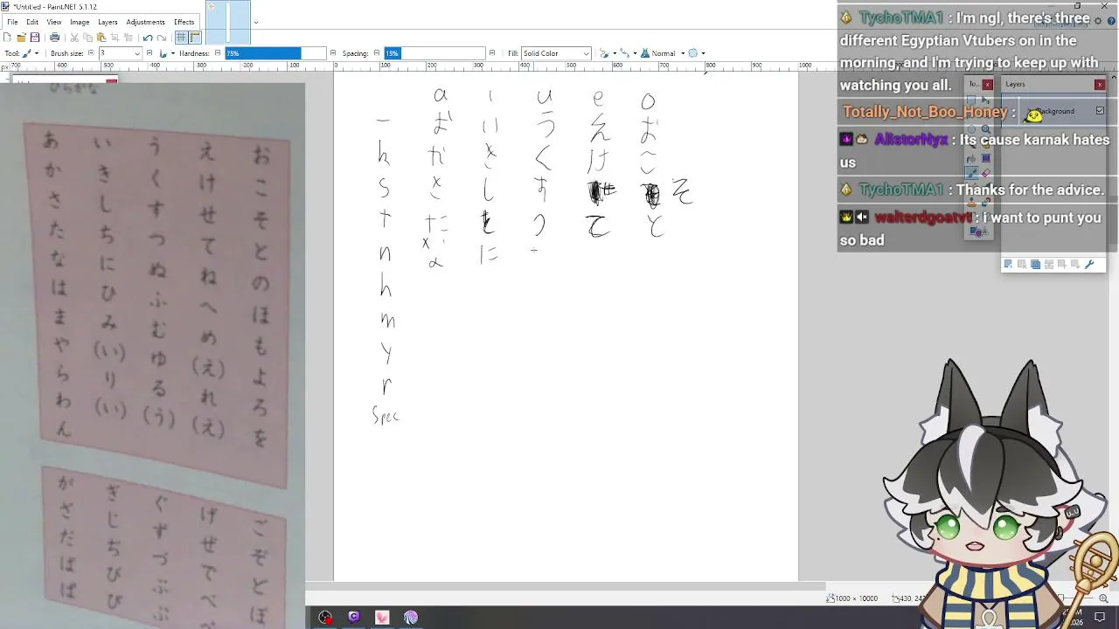The image size is (1119, 629).
Task: Select the Background layer row
Action: 1054,111
